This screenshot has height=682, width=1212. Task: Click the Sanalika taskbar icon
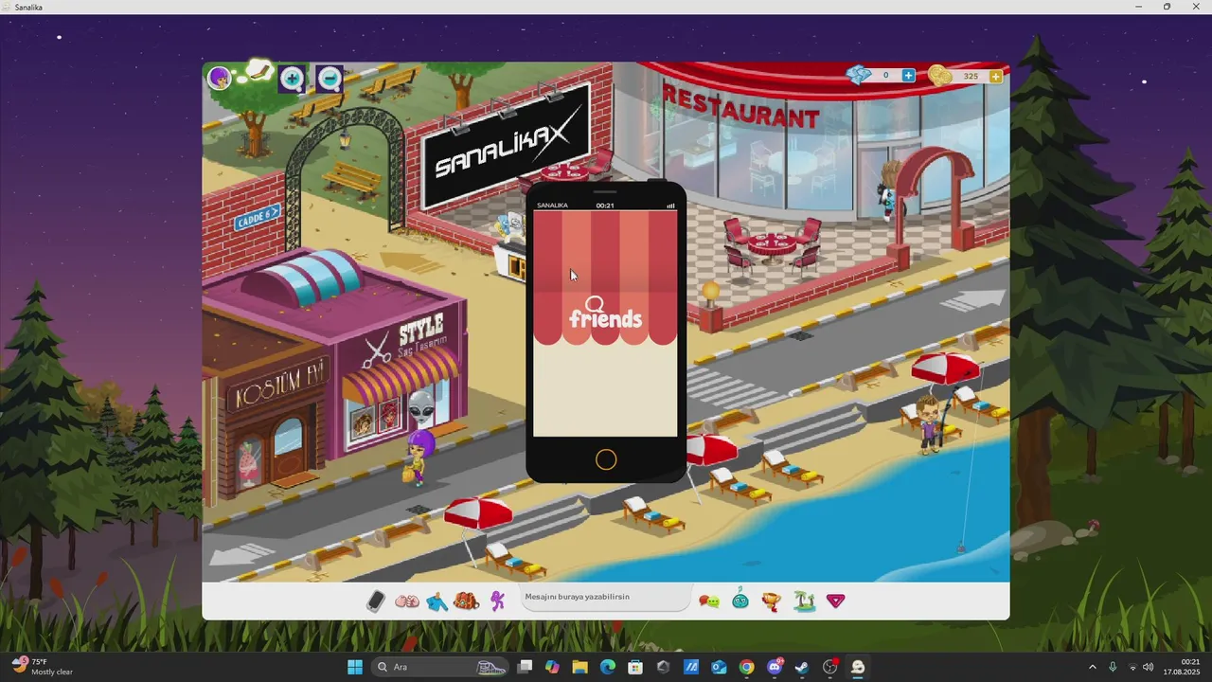pyautogui.click(x=858, y=667)
